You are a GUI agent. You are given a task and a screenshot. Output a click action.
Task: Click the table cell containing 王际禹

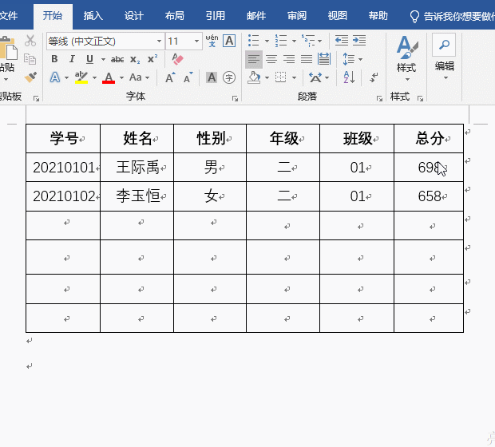[x=137, y=168]
